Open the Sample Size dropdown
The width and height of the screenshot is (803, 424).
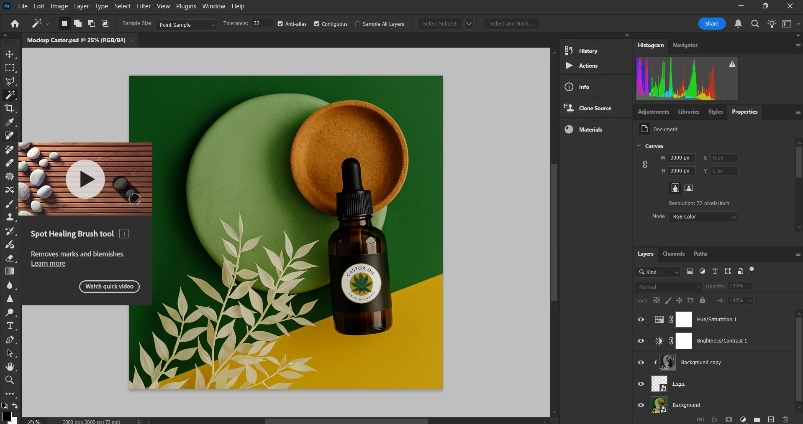click(x=186, y=25)
